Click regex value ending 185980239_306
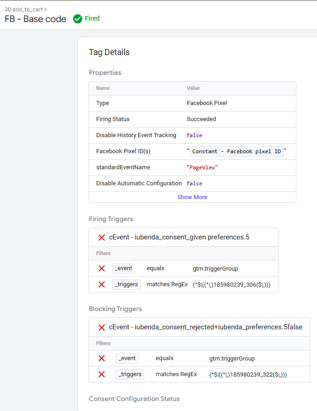317x411 pixels. (x=232, y=285)
